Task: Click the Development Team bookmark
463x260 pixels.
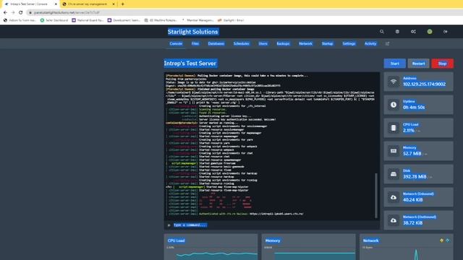Action: coord(124,20)
